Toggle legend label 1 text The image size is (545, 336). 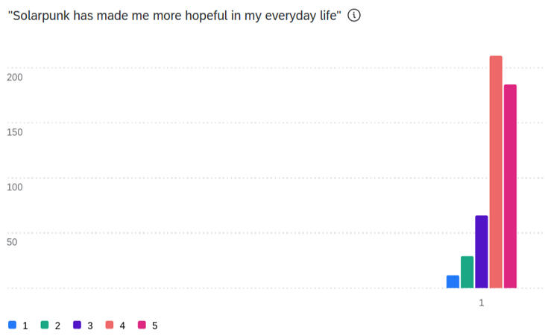point(25,326)
